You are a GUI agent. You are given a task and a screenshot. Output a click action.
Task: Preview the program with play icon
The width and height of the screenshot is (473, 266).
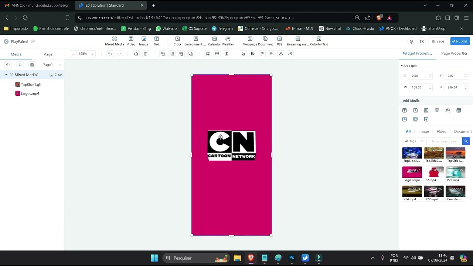pyautogui.click(x=422, y=41)
